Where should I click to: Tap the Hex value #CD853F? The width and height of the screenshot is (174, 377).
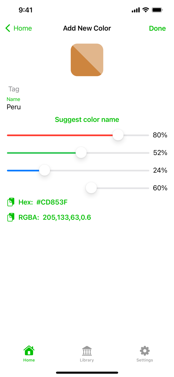coord(52,202)
